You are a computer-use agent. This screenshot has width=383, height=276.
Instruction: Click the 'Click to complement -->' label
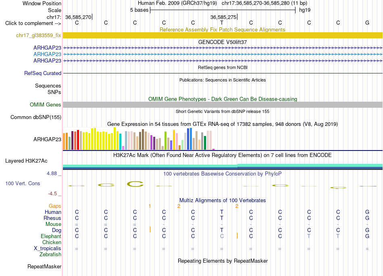coord(33,23)
